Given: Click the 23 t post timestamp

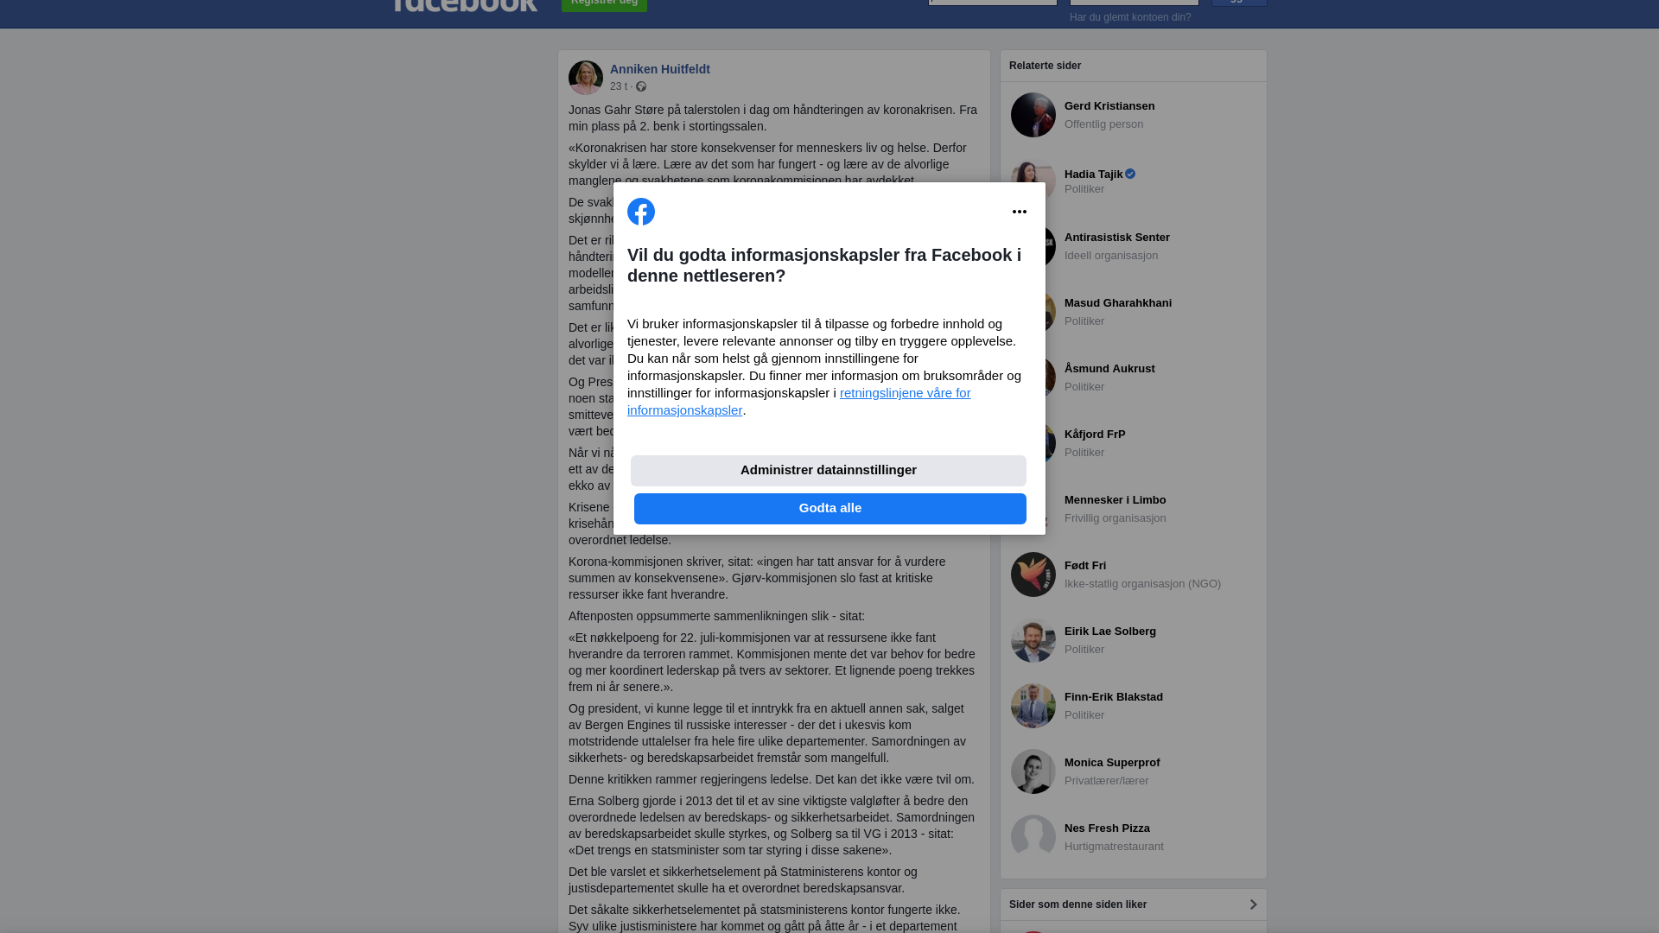Looking at the screenshot, I should (x=619, y=86).
